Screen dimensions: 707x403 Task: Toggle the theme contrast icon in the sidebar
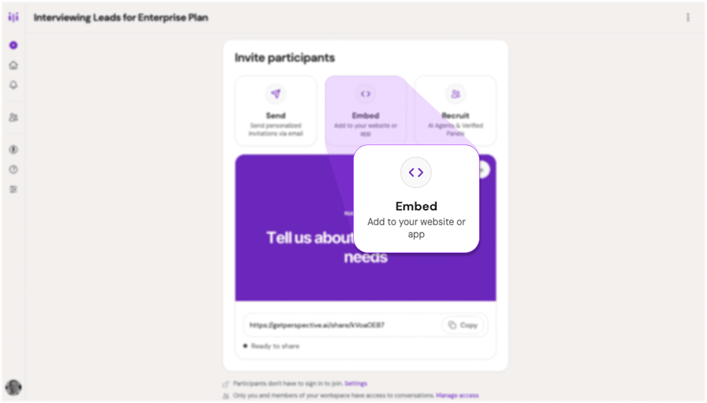pos(13,149)
